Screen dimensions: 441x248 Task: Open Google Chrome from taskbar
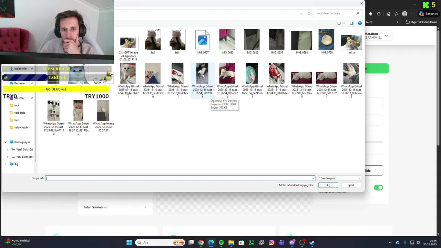coord(201,242)
